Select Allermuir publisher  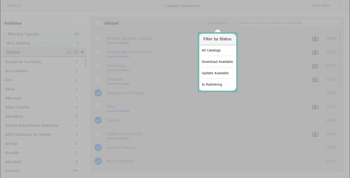tap(44, 98)
